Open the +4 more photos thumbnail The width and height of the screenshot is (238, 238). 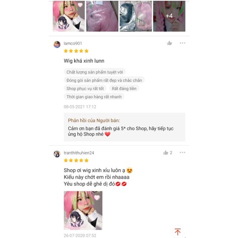pos(169,16)
